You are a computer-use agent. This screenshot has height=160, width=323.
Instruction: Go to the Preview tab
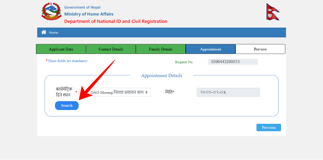click(x=260, y=49)
